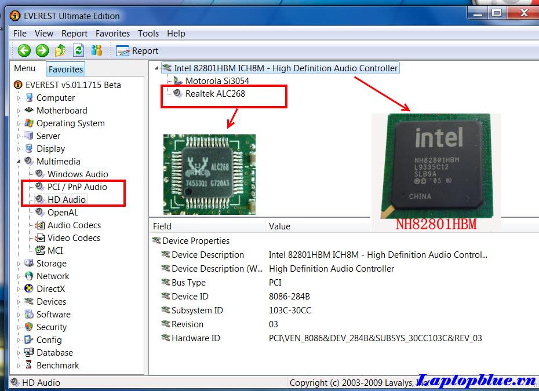This screenshot has width=539, height=391.
Task: Click the Audio Codecs icon
Action: (x=40, y=225)
